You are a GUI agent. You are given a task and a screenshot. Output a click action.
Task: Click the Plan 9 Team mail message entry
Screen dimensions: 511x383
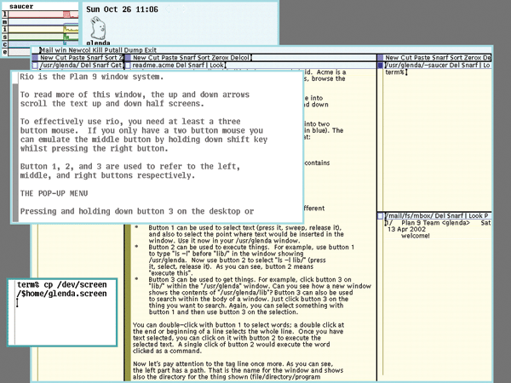coord(436,223)
